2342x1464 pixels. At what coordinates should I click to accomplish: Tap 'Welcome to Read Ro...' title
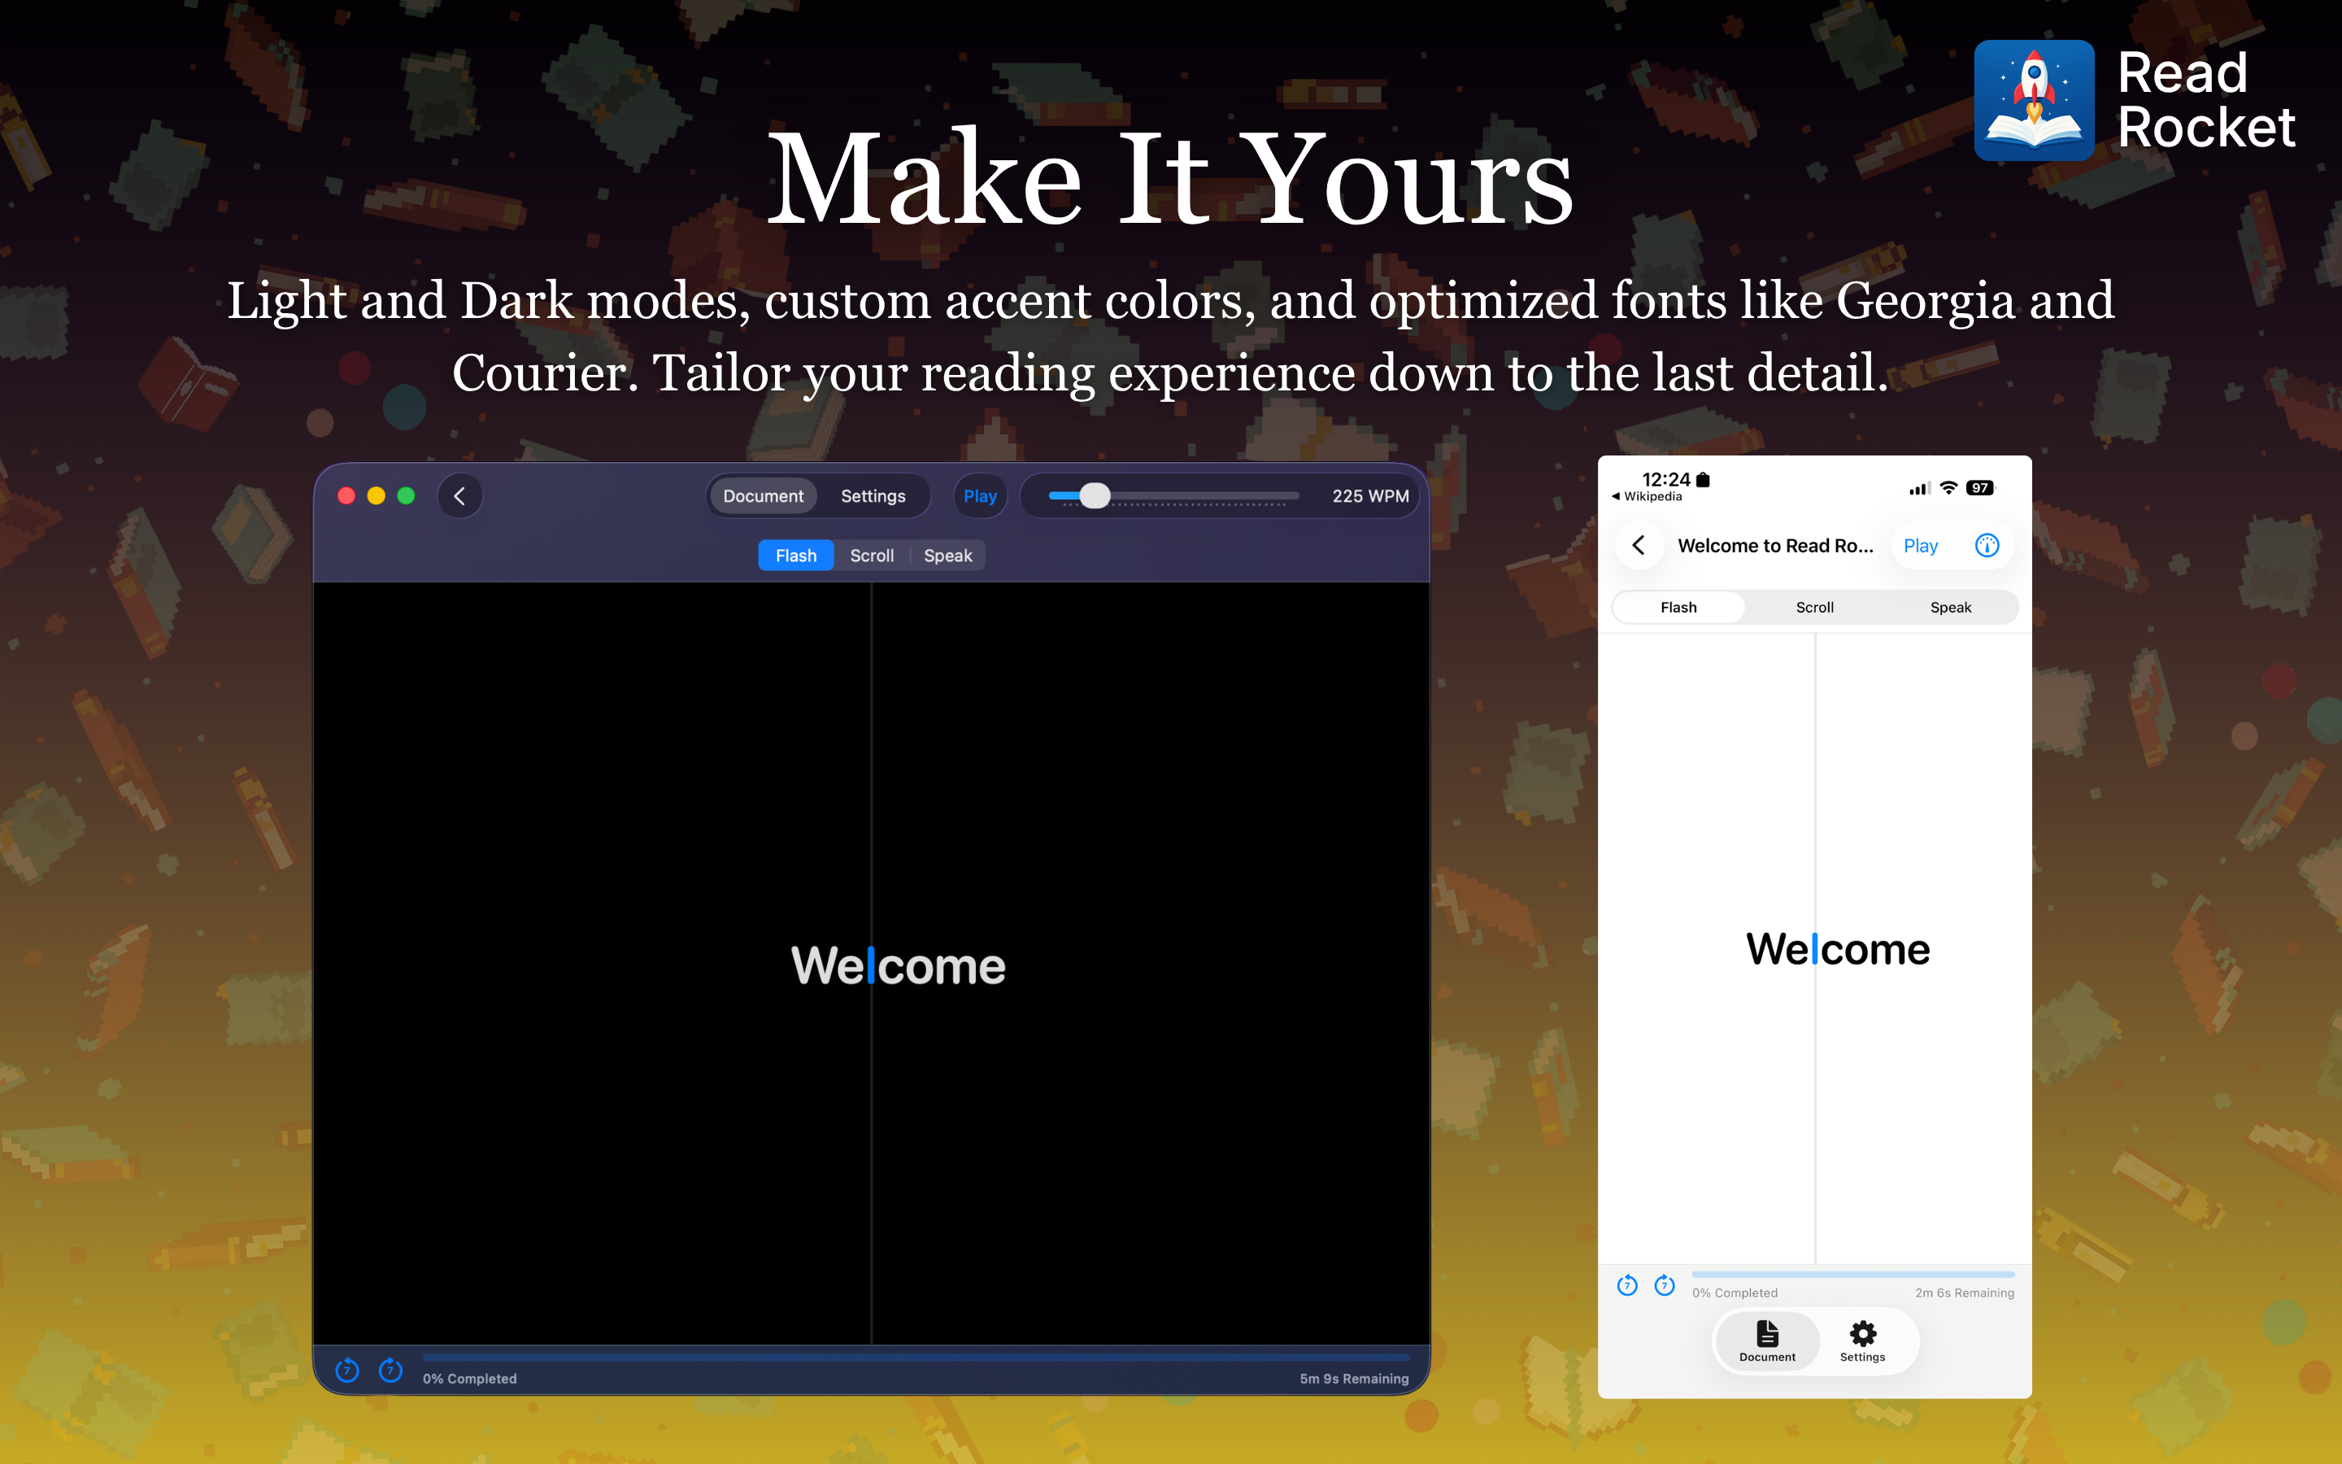pos(1775,546)
